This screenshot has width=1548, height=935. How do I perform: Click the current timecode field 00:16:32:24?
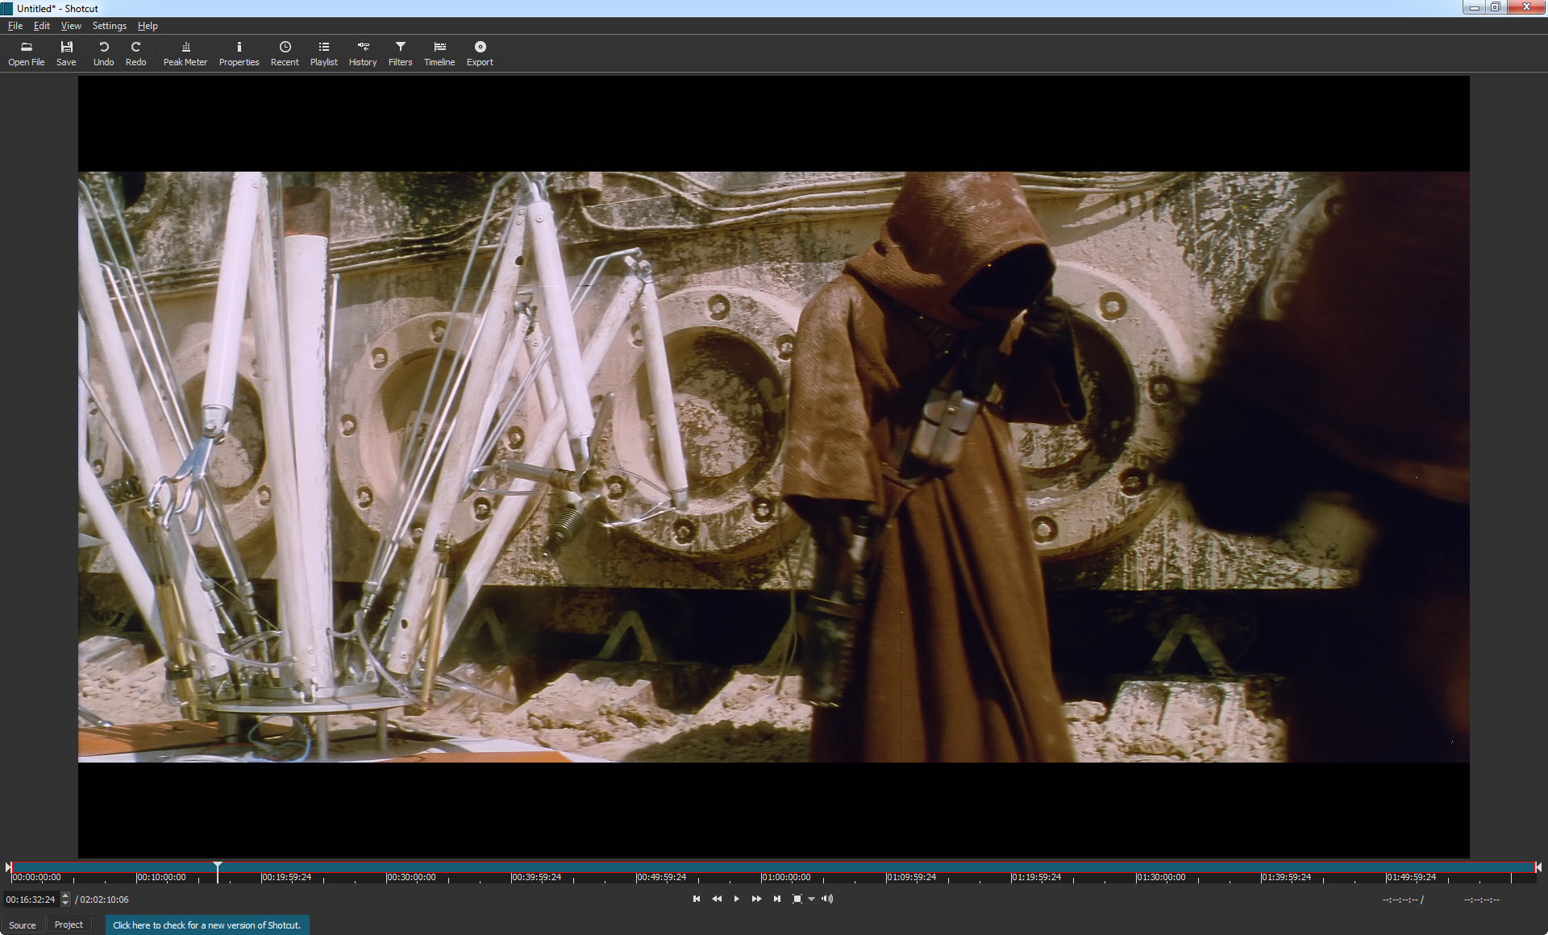point(31,900)
